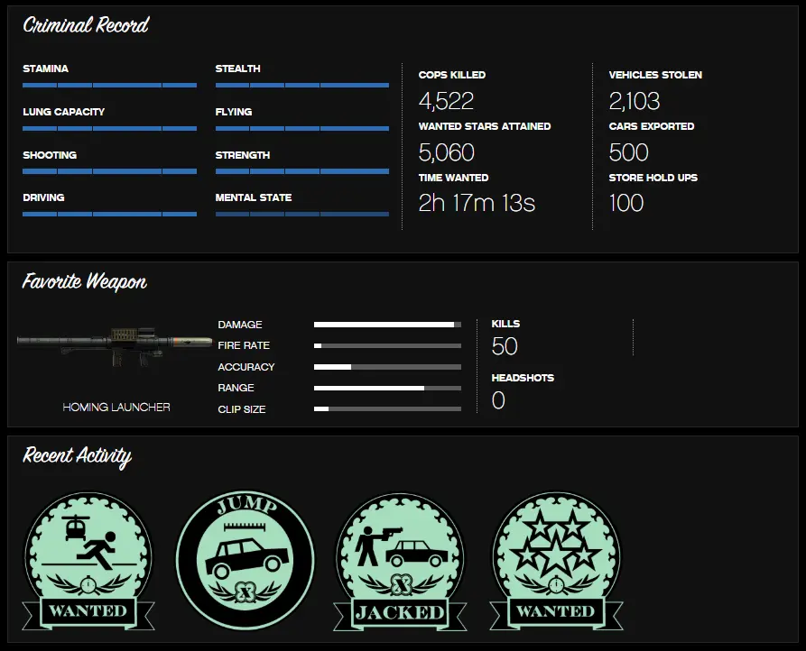Click the Homing Launcher weapon image
The width and height of the screenshot is (806, 651).
point(114,346)
